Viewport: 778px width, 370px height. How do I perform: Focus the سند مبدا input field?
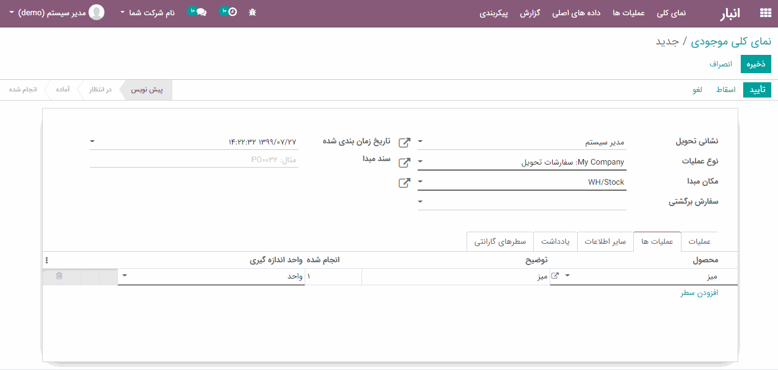tap(194, 160)
